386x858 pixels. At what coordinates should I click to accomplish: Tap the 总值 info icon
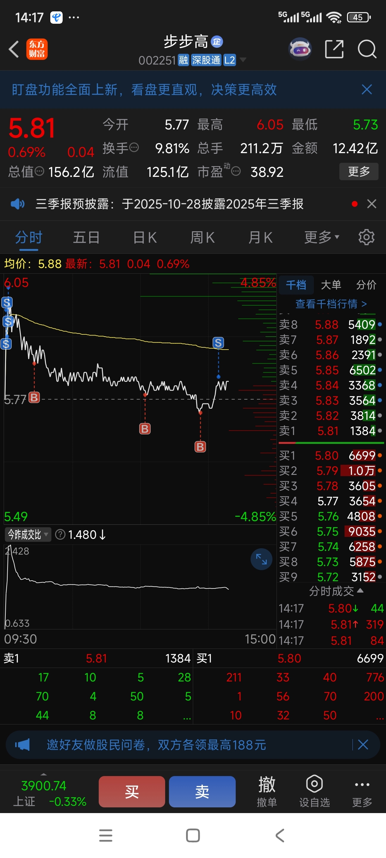[x=39, y=171]
